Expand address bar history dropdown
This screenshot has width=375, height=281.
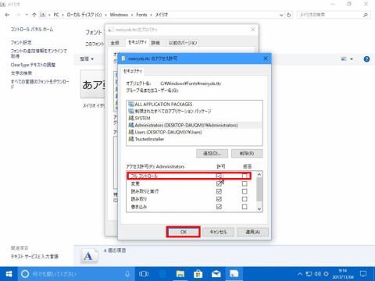[x=281, y=15]
